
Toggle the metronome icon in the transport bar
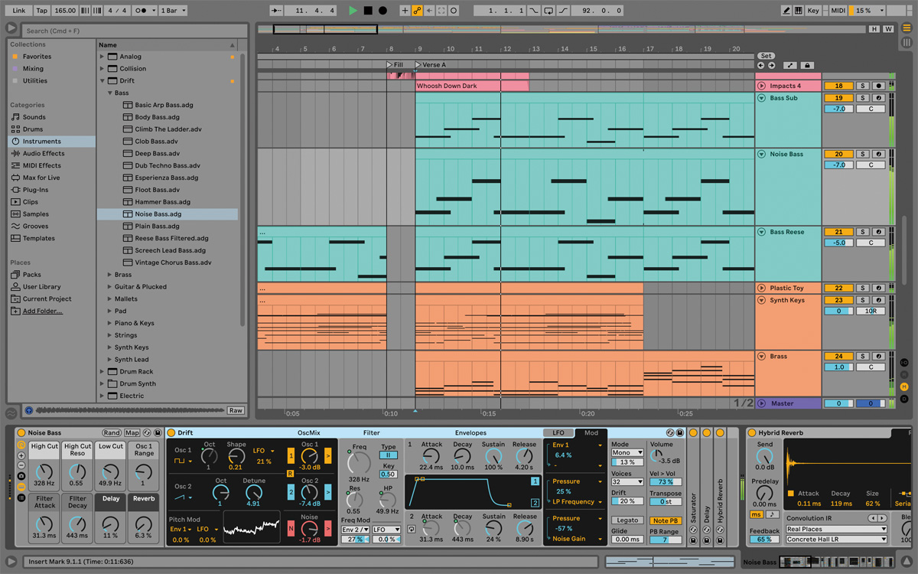pos(142,11)
